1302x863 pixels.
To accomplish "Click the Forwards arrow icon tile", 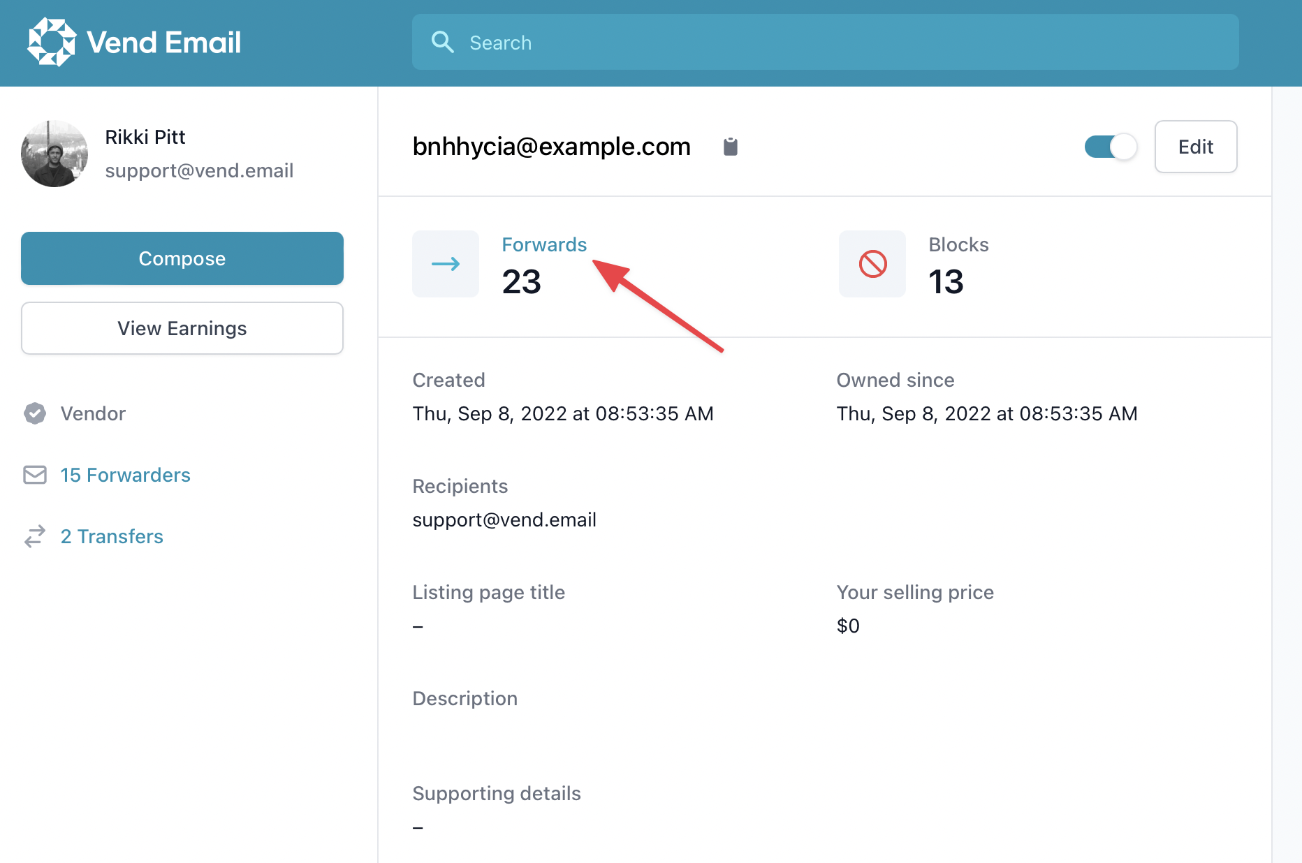I will tap(446, 264).
